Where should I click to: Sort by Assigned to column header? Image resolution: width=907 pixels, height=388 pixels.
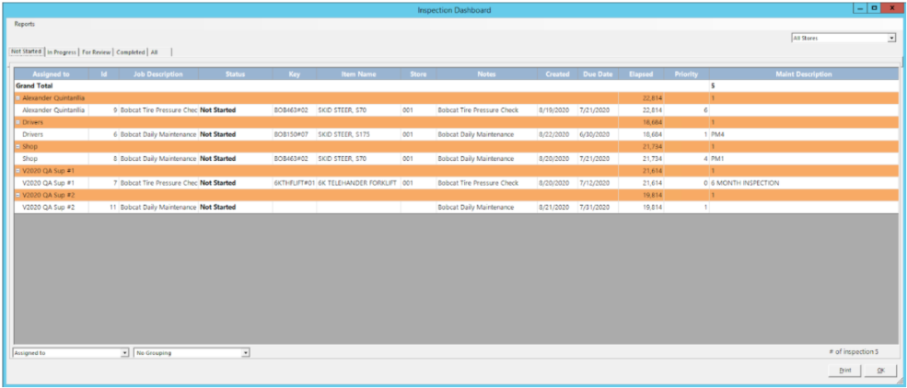tap(52, 74)
